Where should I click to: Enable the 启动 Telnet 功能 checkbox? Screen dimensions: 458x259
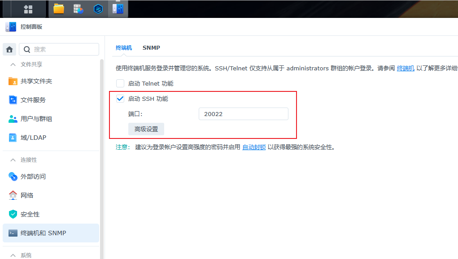point(120,83)
